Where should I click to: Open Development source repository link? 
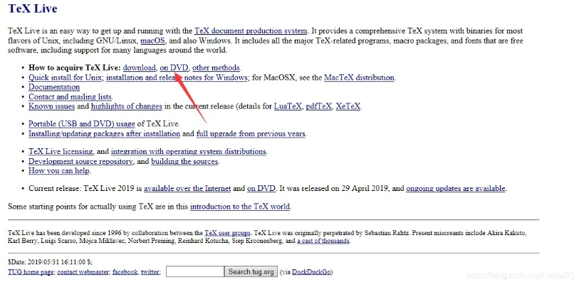pyautogui.click(x=81, y=161)
